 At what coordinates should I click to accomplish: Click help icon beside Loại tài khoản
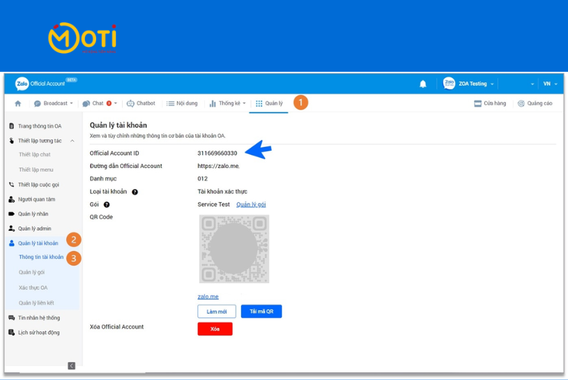click(x=135, y=192)
